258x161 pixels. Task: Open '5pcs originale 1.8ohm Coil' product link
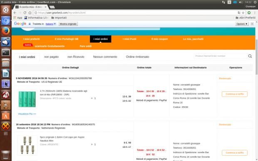[x=62, y=139]
